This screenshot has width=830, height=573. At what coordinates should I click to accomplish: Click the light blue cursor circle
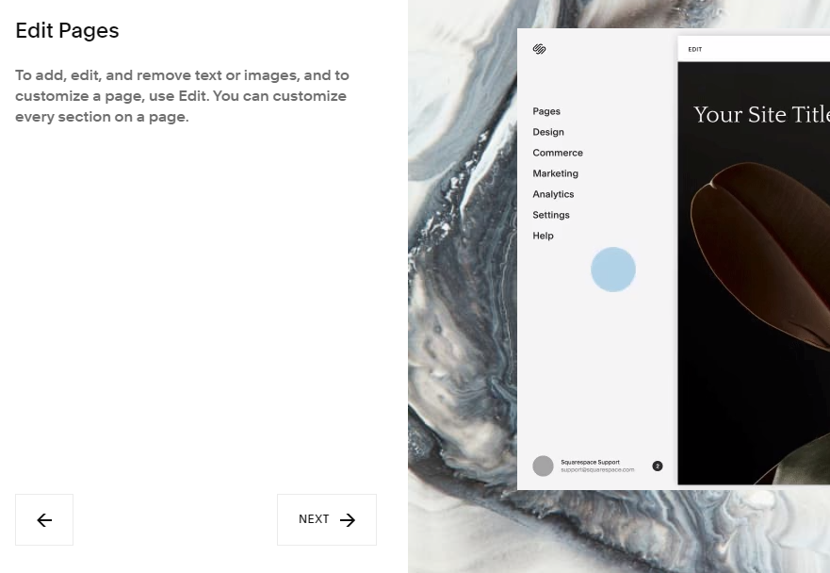613,270
